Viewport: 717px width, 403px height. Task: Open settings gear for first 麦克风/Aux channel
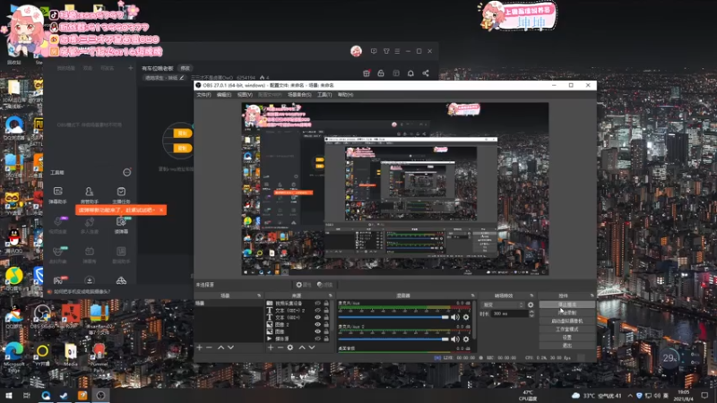[466, 317]
